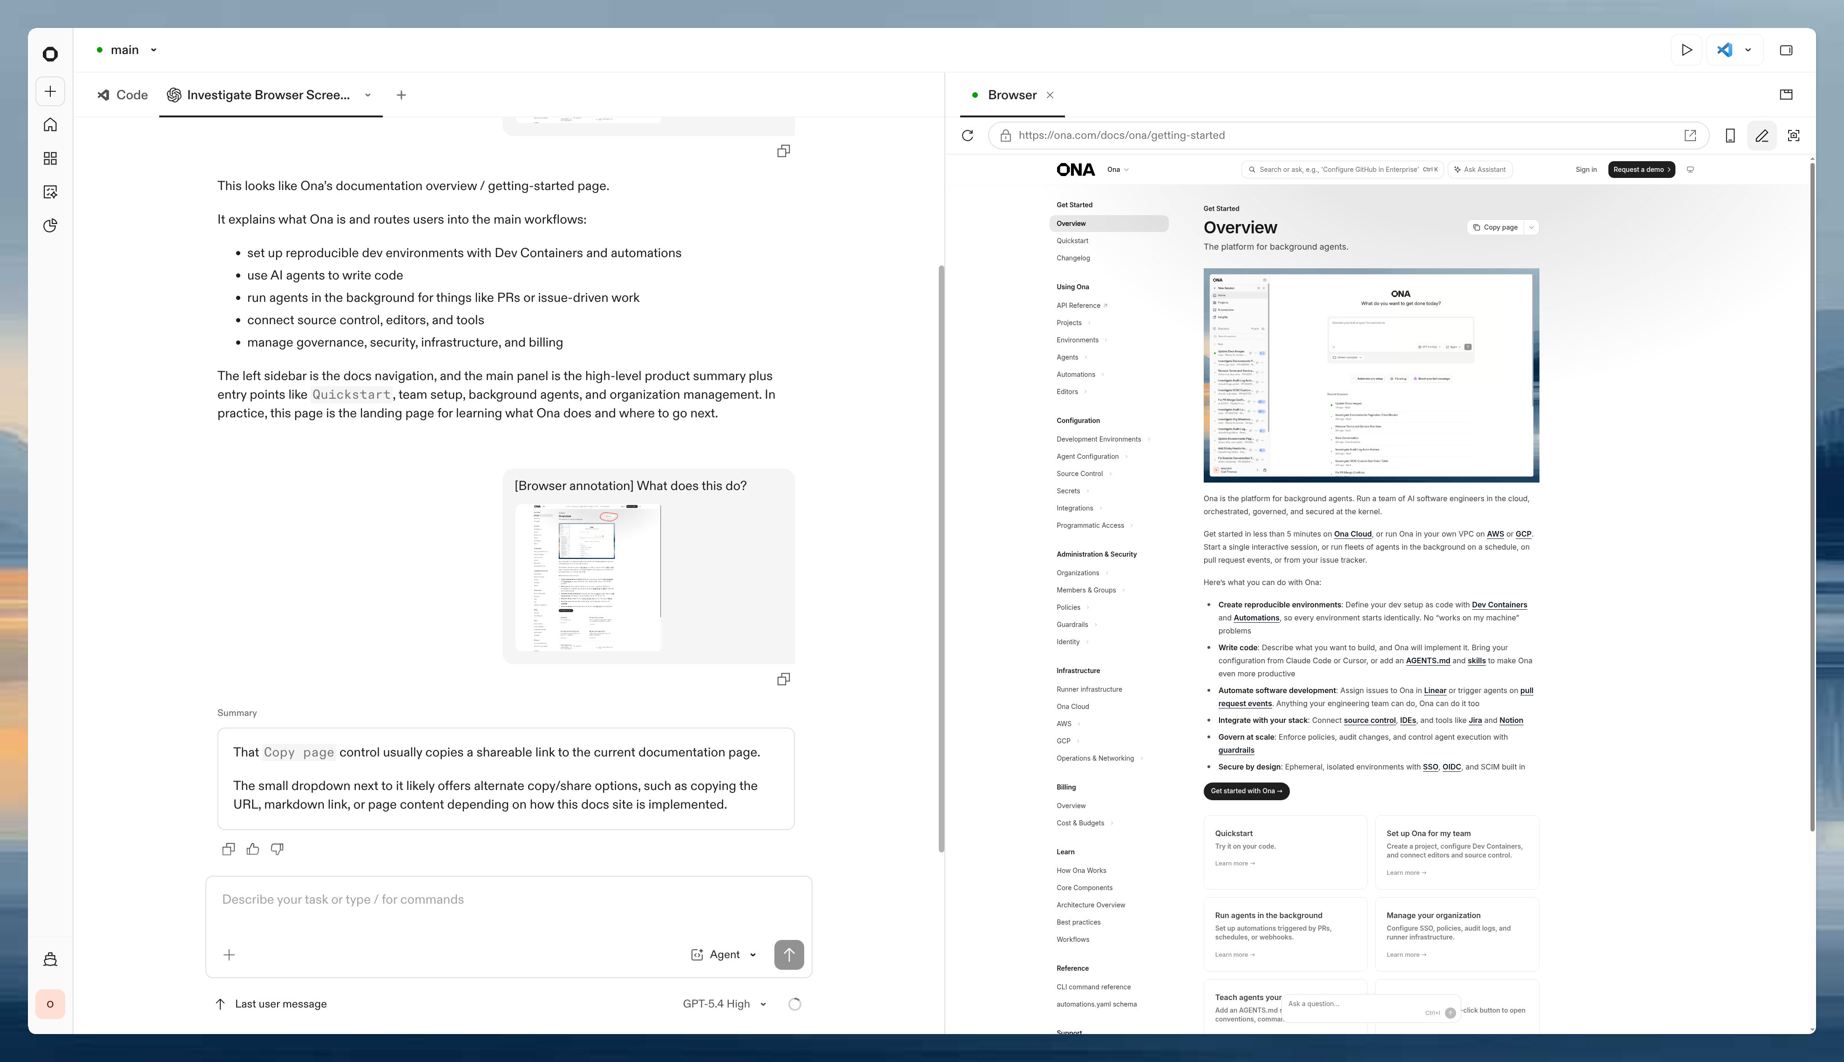Toggle the right panel layout icon in the top bar
The image size is (1844, 1062).
coord(1786,50)
